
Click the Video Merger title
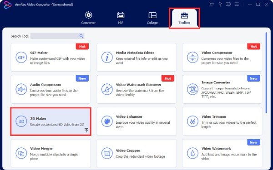41,149
